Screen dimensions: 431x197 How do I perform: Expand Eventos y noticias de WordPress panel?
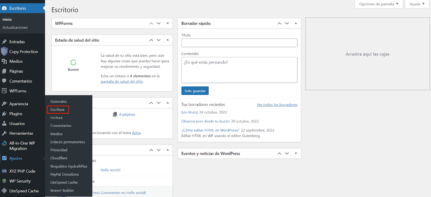coord(295,153)
